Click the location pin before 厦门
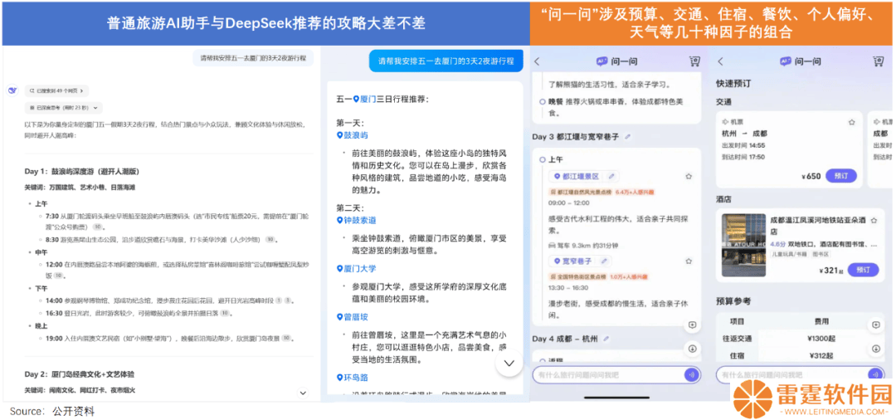 click(x=356, y=100)
